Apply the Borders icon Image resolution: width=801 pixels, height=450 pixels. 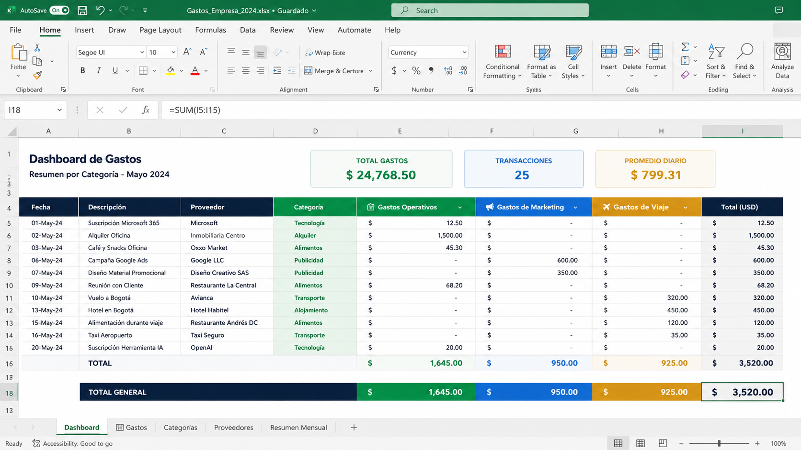(x=143, y=71)
